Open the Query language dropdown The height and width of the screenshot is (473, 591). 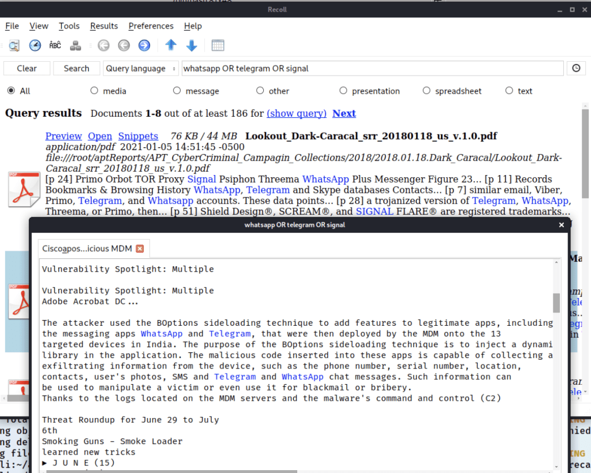pyautogui.click(x=141, y=68)
